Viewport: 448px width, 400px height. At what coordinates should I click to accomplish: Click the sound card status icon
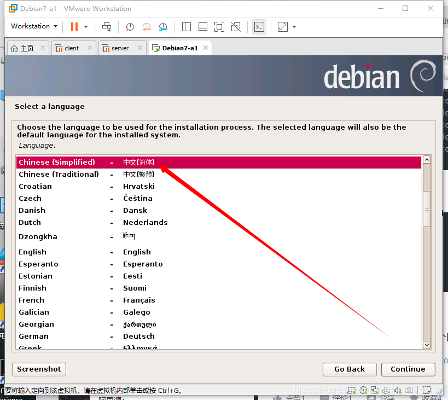tap(398, 390)
